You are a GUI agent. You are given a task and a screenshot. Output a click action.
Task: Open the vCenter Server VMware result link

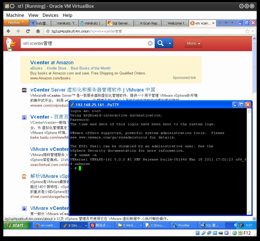93,90
